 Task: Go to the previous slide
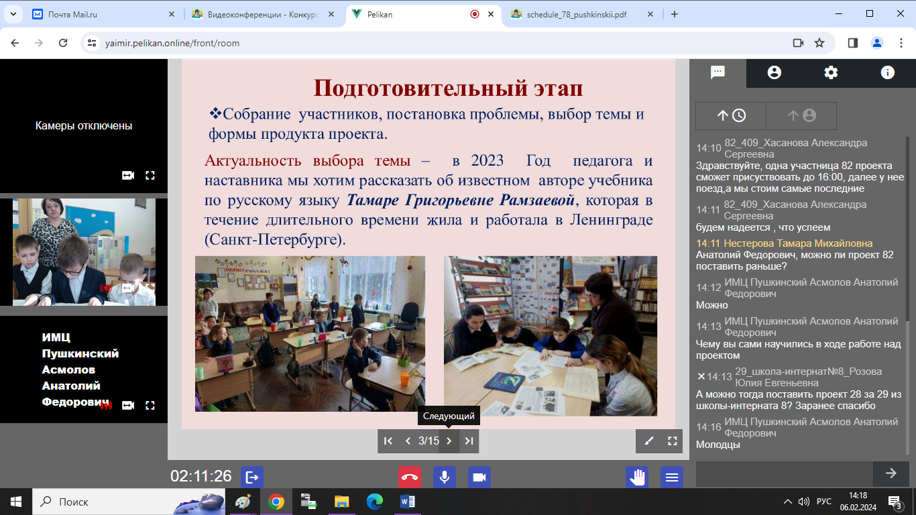click(408, 441)
